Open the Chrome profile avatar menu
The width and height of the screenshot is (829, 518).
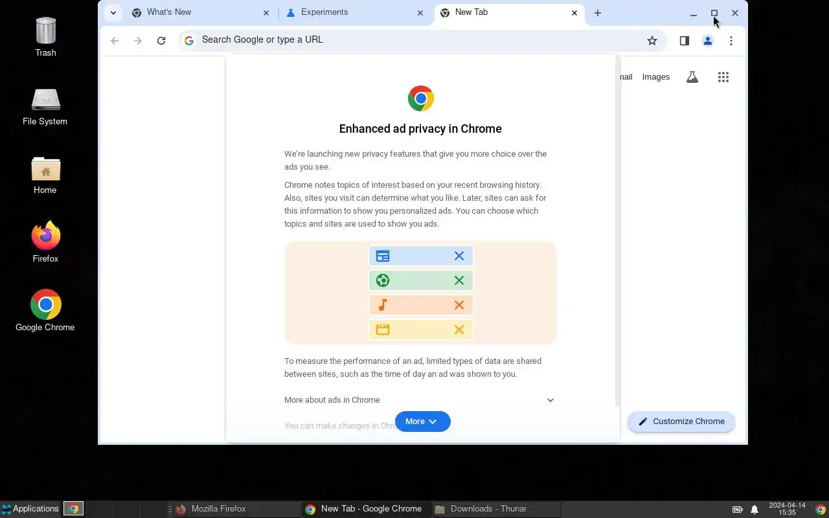point(708,41)
